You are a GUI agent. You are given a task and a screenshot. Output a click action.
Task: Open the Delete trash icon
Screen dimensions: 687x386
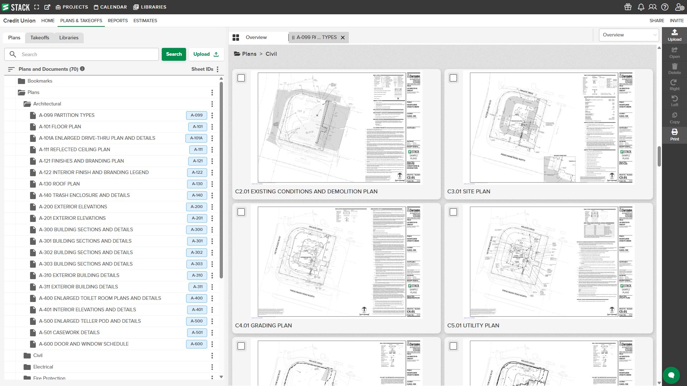[674, 69]
